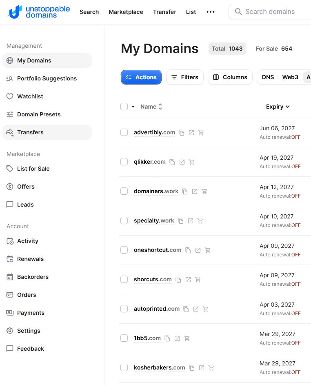The image size is (311, 385).
Task: Click the search magnifier icon
Action: pyautogui.click(x=238, y=11)
